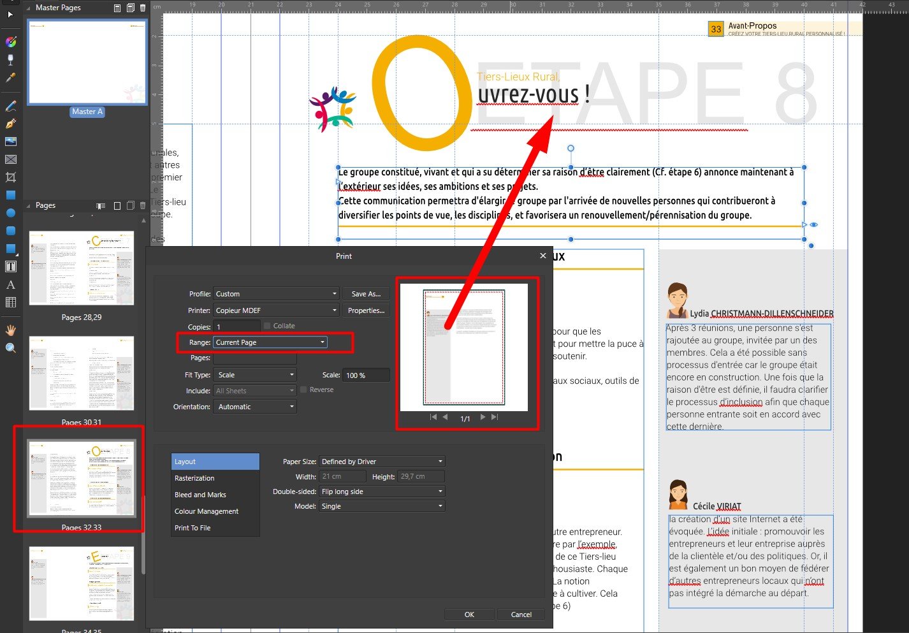This screenshot has width=909, height=633.
Task: Open the Colour Management section
Action: pyautogui.click(x=207, y=511)
